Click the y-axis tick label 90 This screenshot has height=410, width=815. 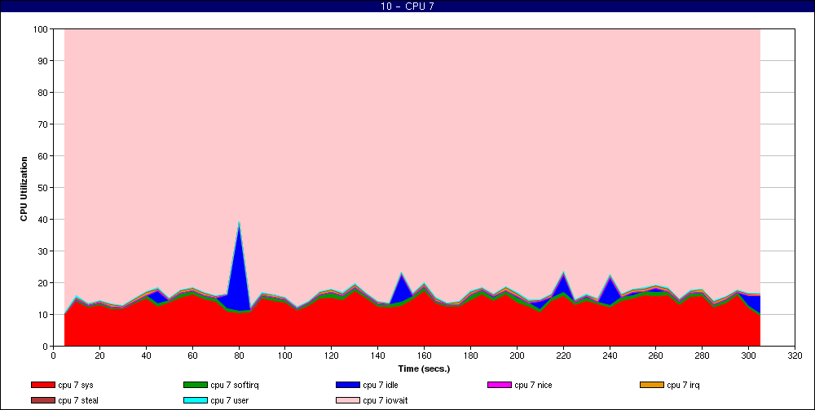pyautogui.click(x=44, y=61)
